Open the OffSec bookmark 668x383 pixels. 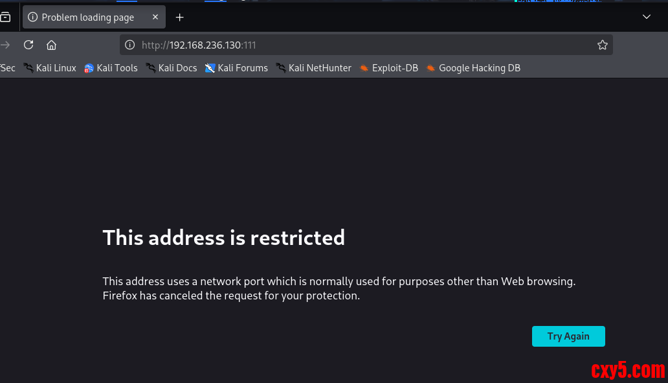7,68
